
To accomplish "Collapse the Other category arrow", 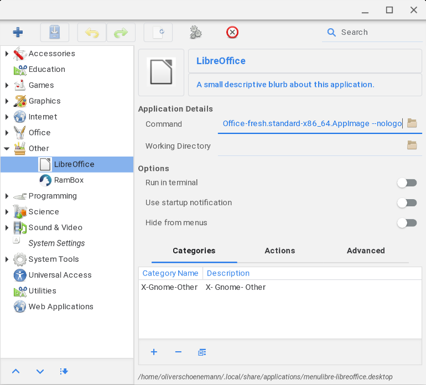I will (x=7, y=148).
